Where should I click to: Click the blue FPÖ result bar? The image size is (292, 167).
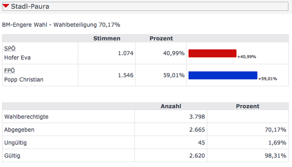(x=223, y=75)
